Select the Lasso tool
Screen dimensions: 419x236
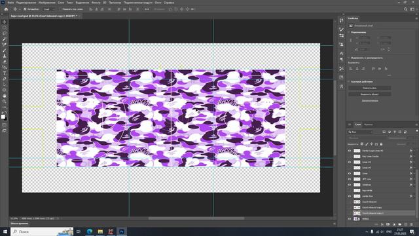pyautogui.click(x=5, y=33)
